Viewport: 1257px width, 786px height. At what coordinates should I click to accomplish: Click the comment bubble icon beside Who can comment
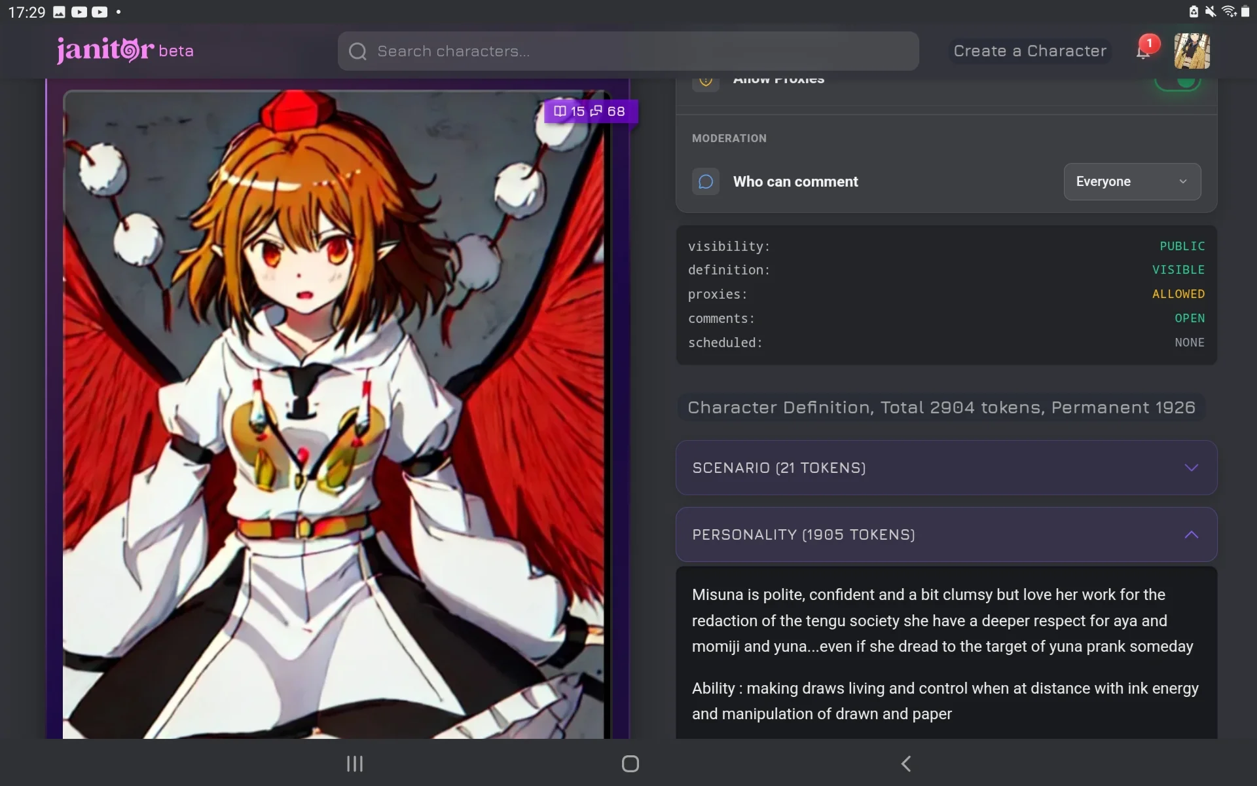[706, 181]
